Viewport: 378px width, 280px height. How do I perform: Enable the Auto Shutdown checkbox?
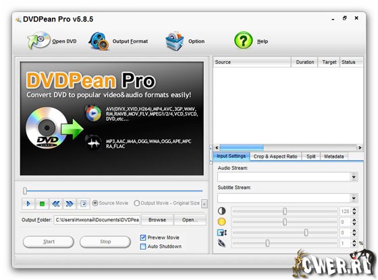pos(143,246)
